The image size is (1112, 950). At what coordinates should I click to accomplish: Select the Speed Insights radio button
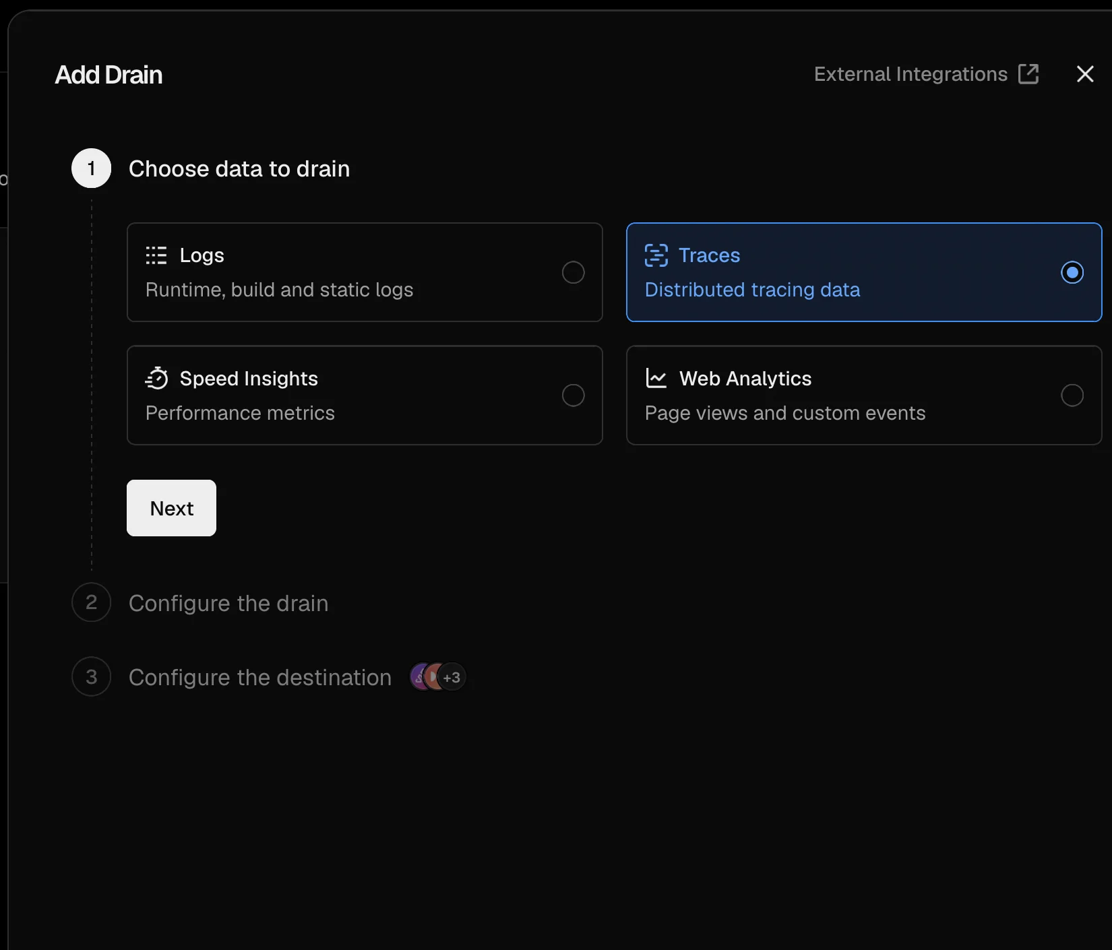574,395
